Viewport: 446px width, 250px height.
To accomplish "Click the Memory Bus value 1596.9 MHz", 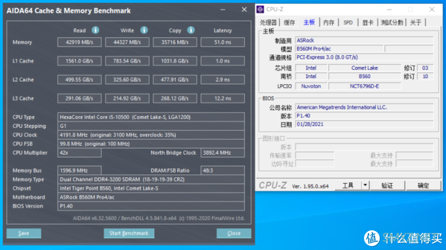I will pos(79,171).
